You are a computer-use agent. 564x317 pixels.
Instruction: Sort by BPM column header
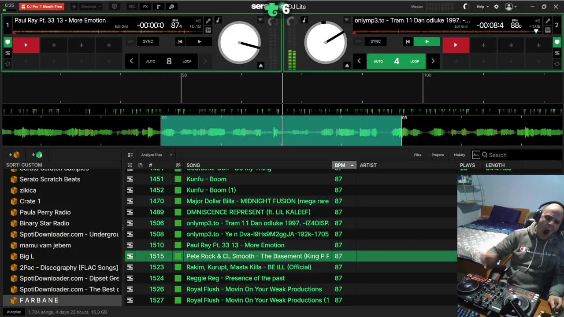[344, 165]
